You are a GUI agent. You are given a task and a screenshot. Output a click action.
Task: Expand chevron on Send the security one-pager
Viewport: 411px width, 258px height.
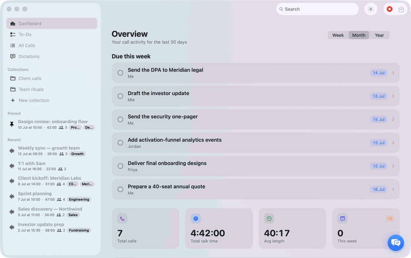click(393, 120)
